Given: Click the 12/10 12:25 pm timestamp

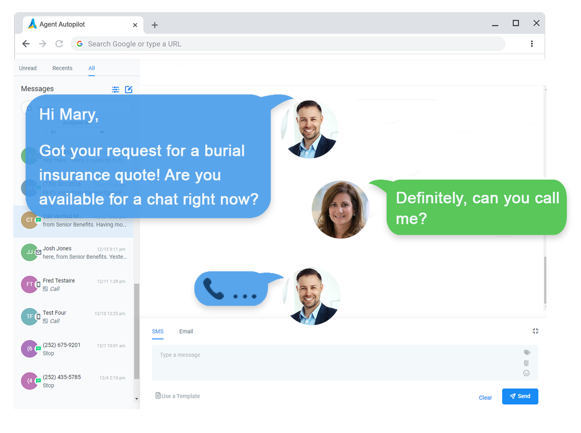Looking at the screenshot, I should [110, 313].
